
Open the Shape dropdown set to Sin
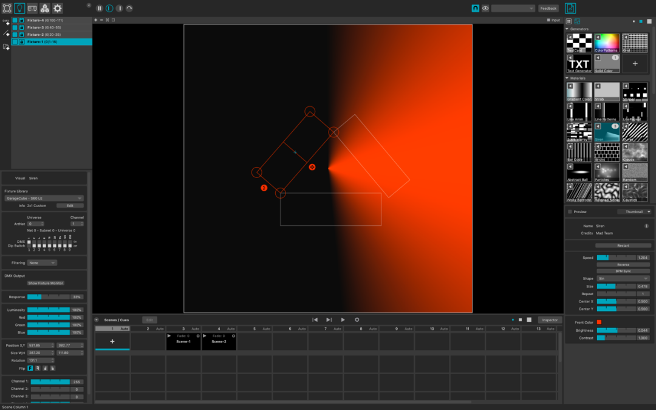point(623,278)
